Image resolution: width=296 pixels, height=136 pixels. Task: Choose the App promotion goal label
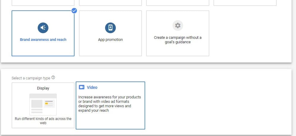point(110,40)
